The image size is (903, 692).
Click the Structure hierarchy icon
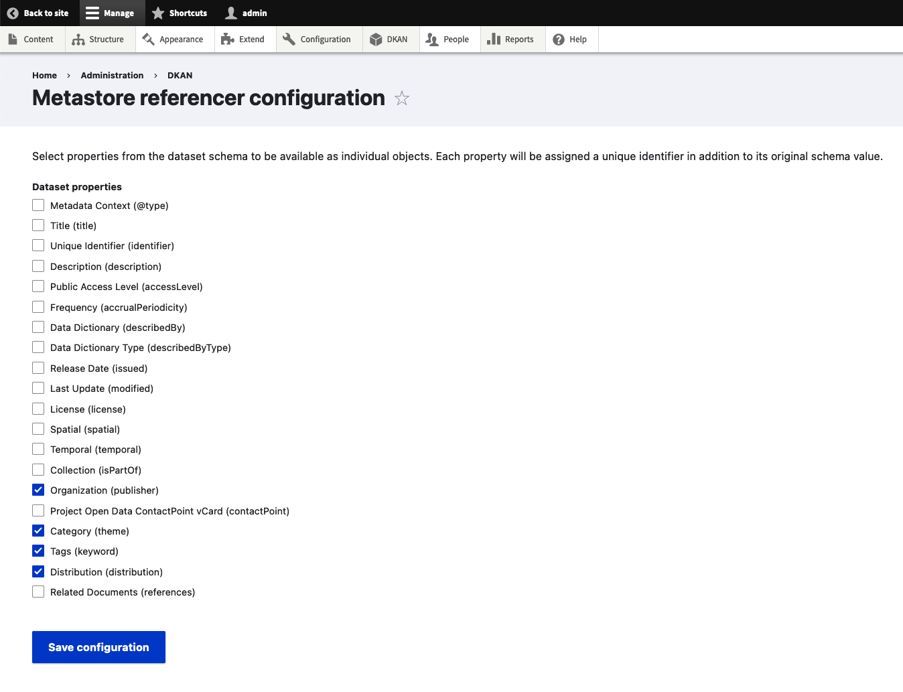coord(78,40)
